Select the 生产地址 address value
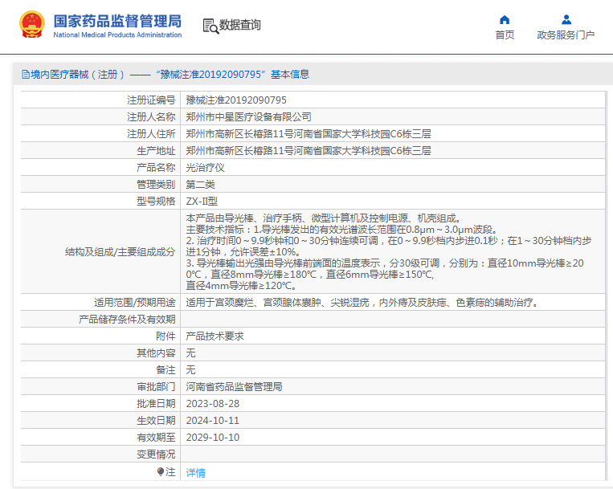 (x=309, y=151)
